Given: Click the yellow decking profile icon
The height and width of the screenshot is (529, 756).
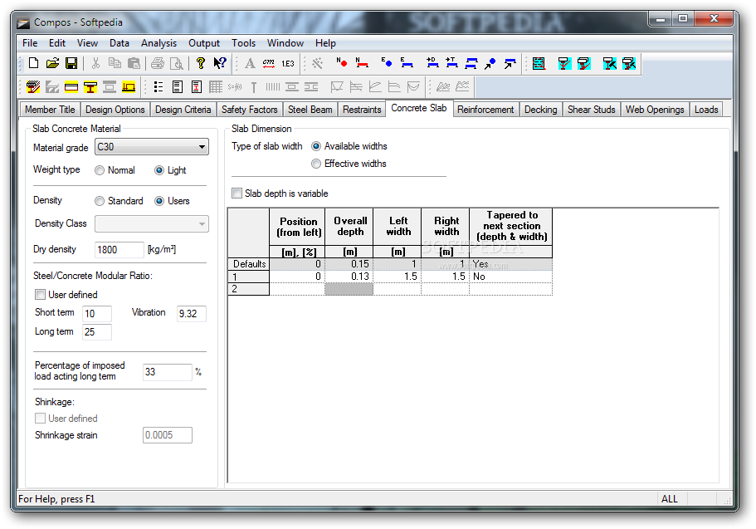Looking at the screenshot, I should point(129,87).
